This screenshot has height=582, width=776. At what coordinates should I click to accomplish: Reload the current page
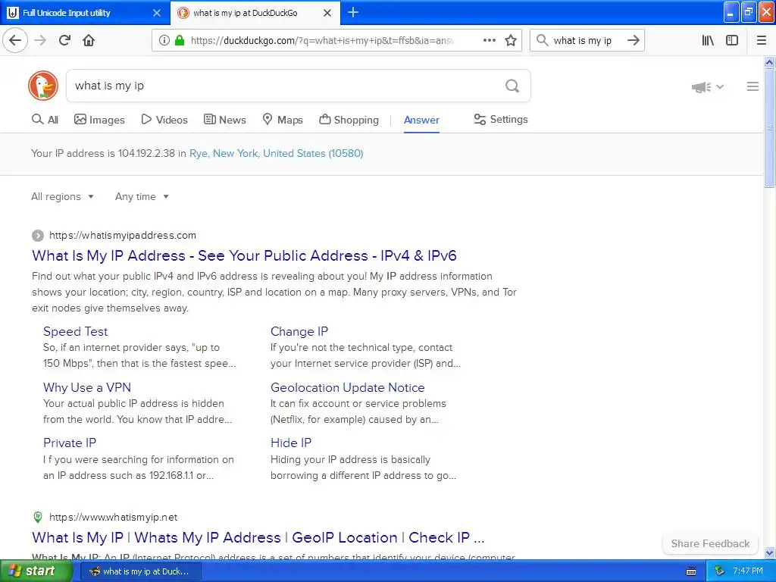tap(64, 40)
